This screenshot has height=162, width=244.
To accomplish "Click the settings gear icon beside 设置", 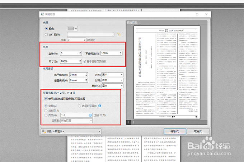I will pos(43,131).
